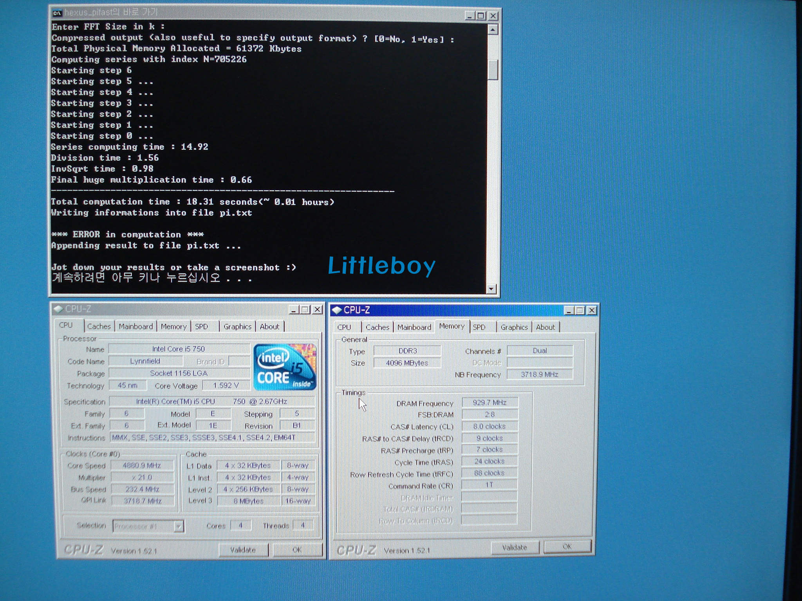Maximize the console window
Image resolution: width=802 pixels, height=601 pixels.
[x=481, y=16]
